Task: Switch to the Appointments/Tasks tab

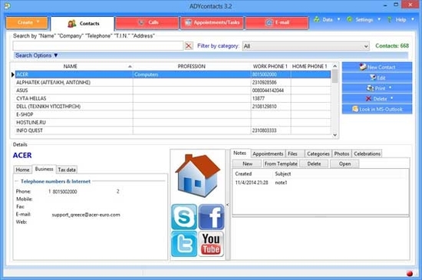Action: click(x=212, y=22)
